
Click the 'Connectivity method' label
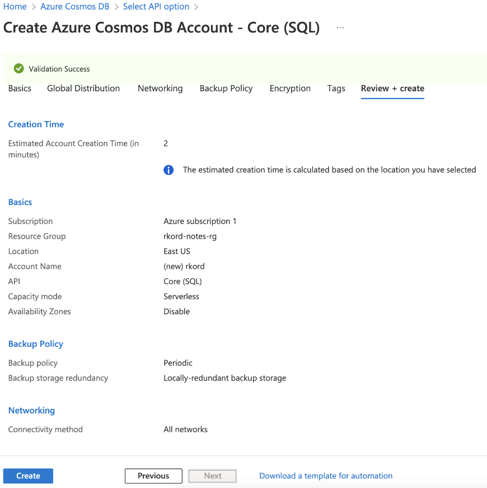[45, 429]
